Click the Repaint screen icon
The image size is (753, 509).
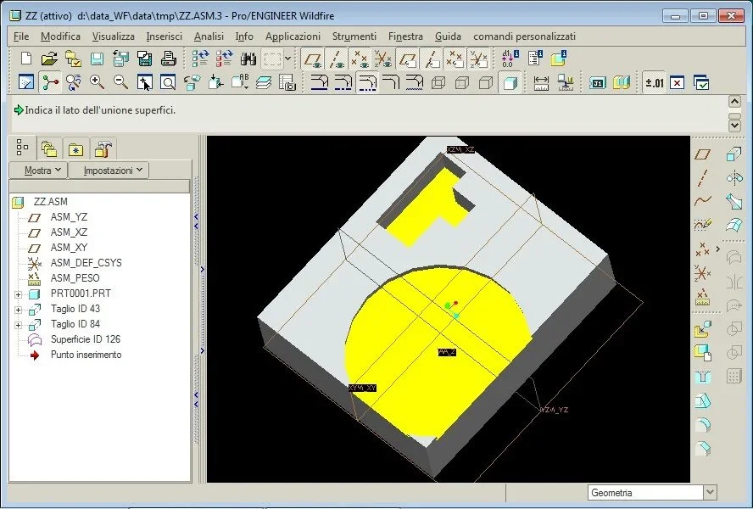(x=26, y=82)
